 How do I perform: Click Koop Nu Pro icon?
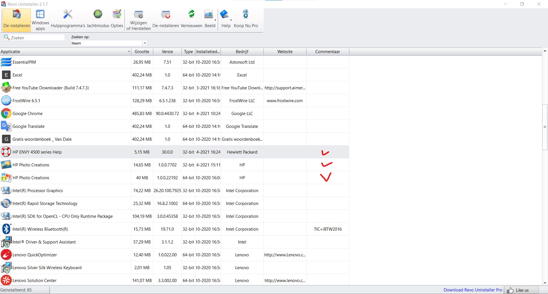coord(246,14)
